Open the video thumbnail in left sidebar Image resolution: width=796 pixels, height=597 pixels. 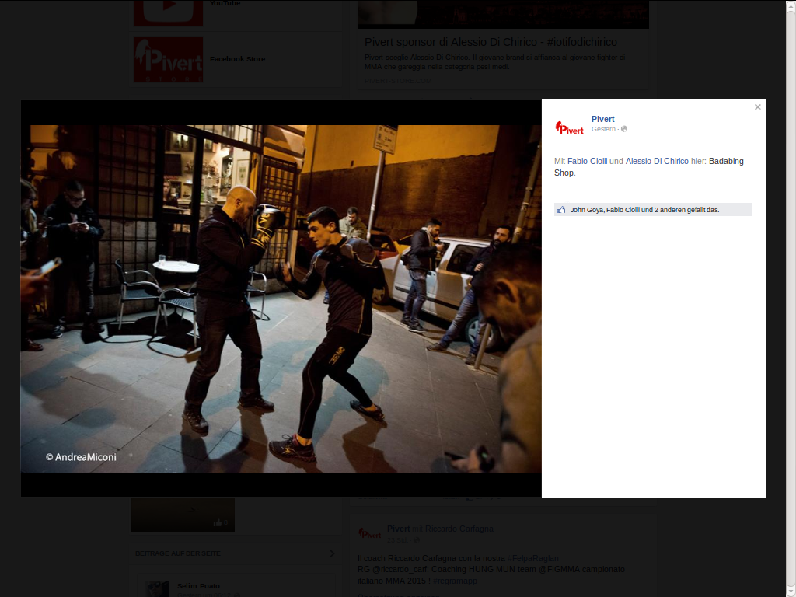[x=183, y=513]
